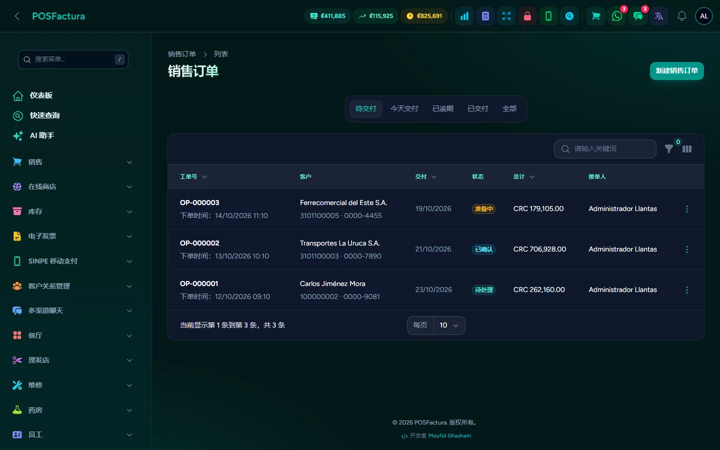The width and height of the screenshot is (720, 450).
Task: Open the Moufid Ghasham developer link
Action: [449, 435]
